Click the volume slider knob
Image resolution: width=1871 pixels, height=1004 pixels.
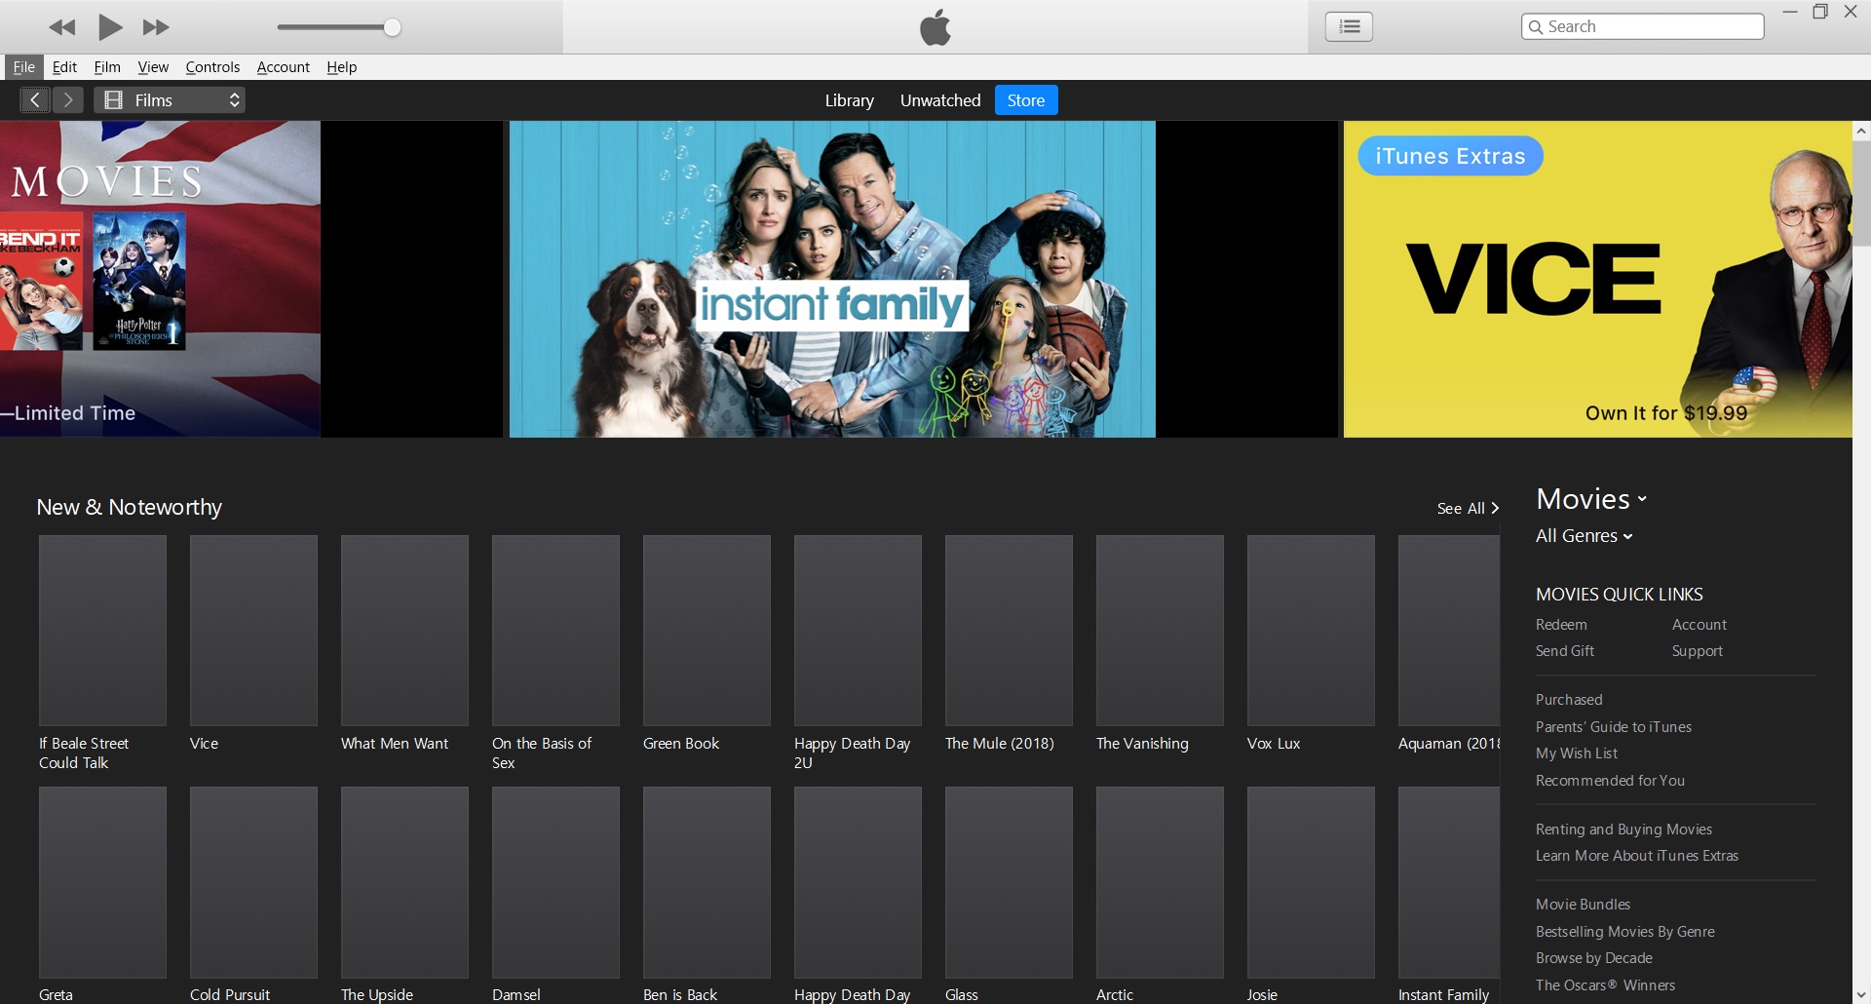point(392,27)
